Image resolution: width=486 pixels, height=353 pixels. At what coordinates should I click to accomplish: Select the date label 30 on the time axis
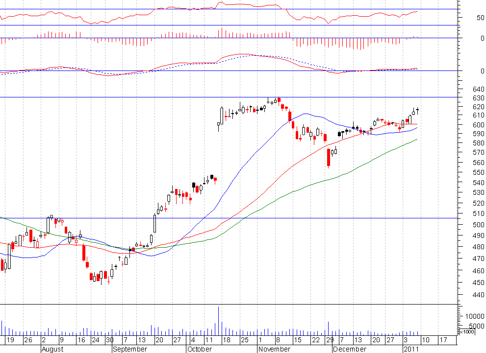pyautogui.click(x=110, y=340)
